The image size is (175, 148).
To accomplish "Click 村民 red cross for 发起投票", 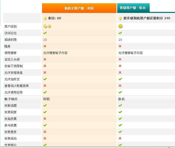I will (x=45, y=119).
